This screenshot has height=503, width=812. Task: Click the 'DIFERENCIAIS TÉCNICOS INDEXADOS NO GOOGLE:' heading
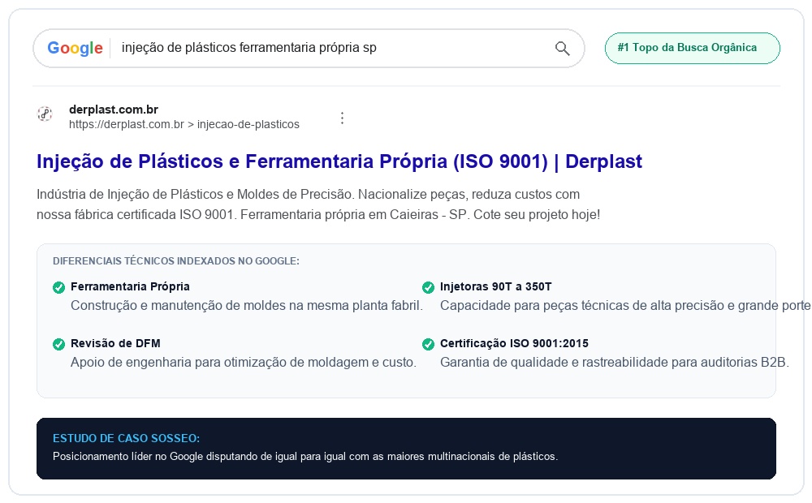click(x=176, y=260)
